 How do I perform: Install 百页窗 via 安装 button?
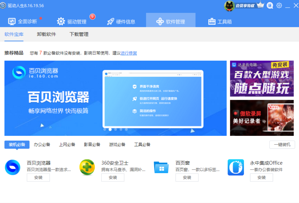tap(187, 178)
